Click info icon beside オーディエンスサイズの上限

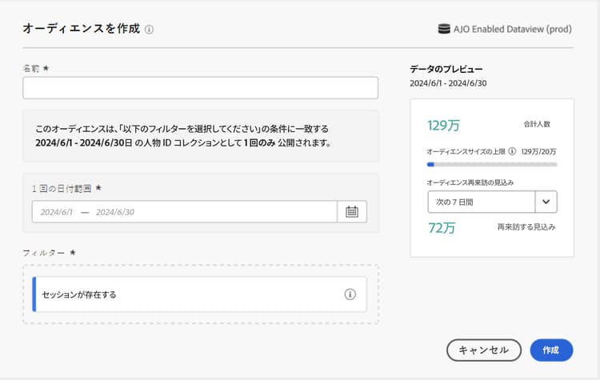pos(512,151)
